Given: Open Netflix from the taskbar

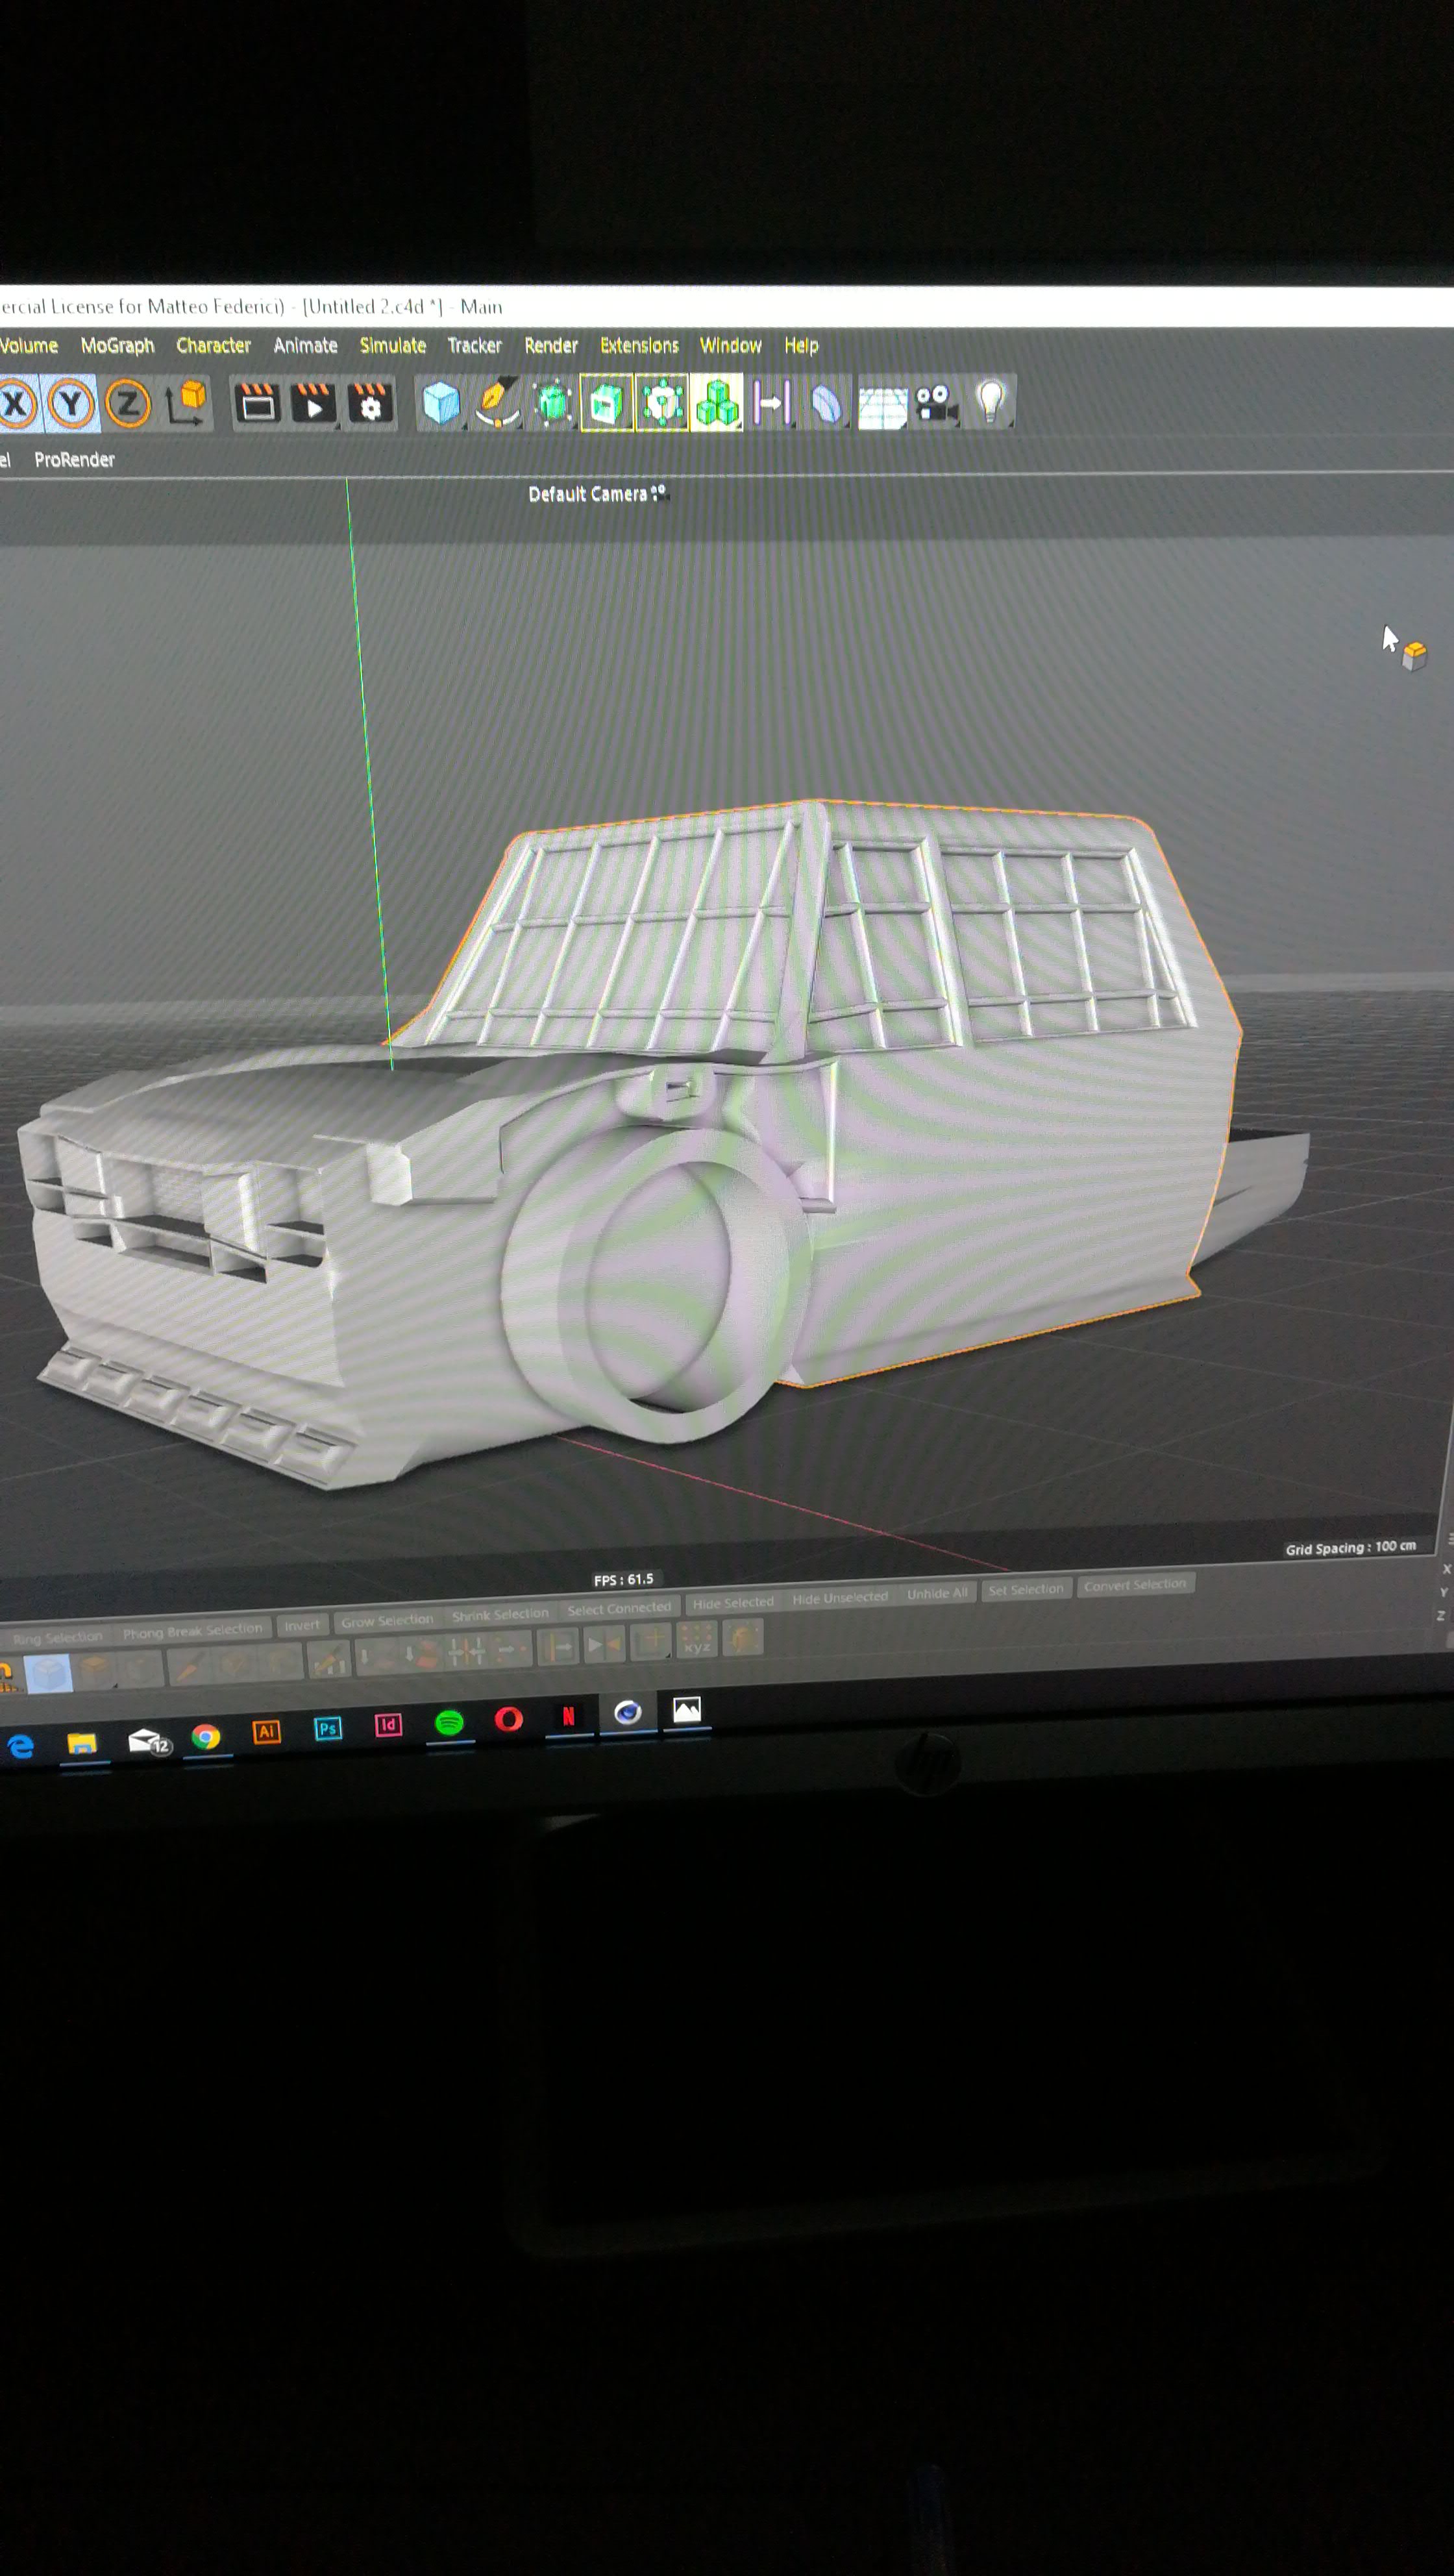Looking at the screenshot, I should click(568, 1716).
